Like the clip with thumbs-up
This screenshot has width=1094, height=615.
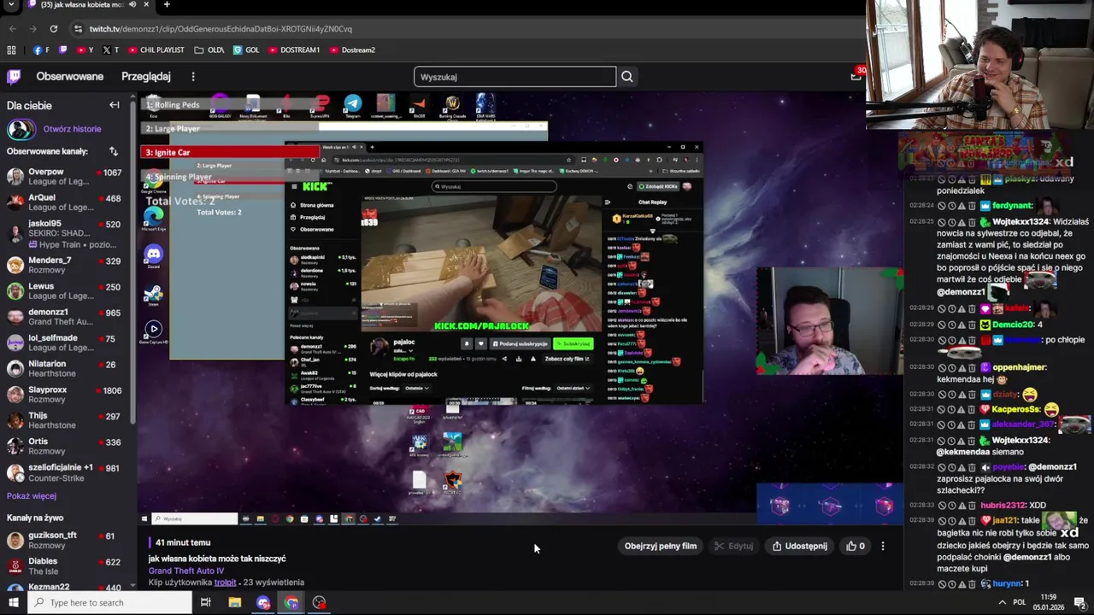coord(856,546)
